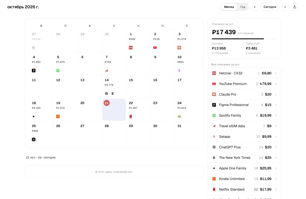Select the Notion icon on the September 27 cell

click(34, 48)
